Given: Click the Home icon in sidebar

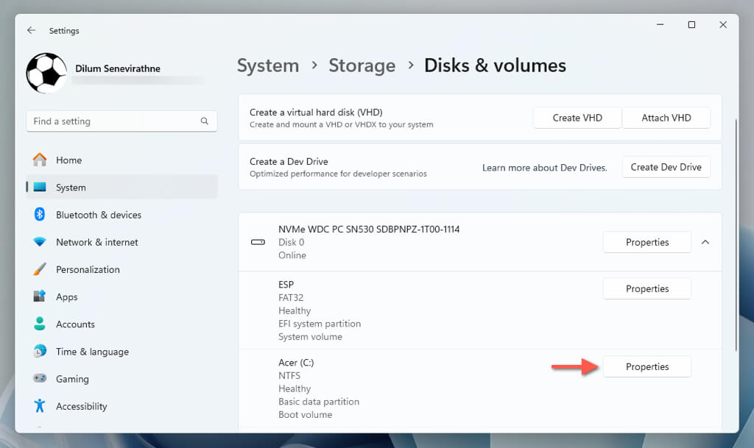Looking at the screenshot, I should pos(40,160).
